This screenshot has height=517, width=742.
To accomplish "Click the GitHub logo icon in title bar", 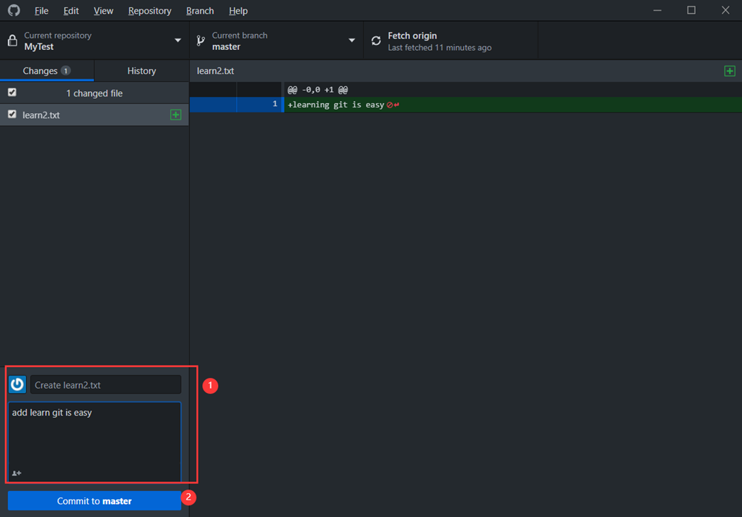I will tap(13, 11).
